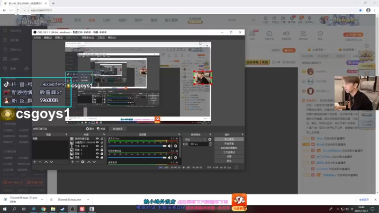Open the Chrome profile avatar icon
The image size is (379, 213).
[368, 10]
